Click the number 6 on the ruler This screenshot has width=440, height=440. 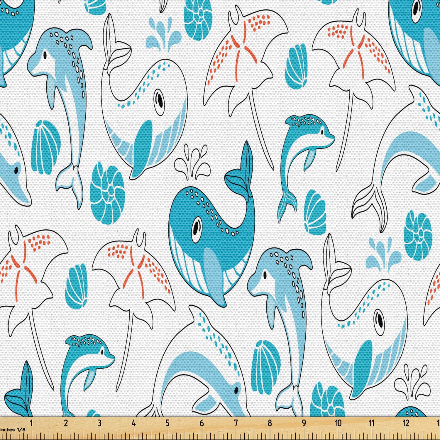click(x=202, y=423)
